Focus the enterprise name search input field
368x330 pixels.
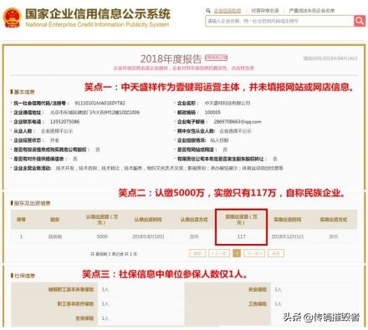(279, 21)
